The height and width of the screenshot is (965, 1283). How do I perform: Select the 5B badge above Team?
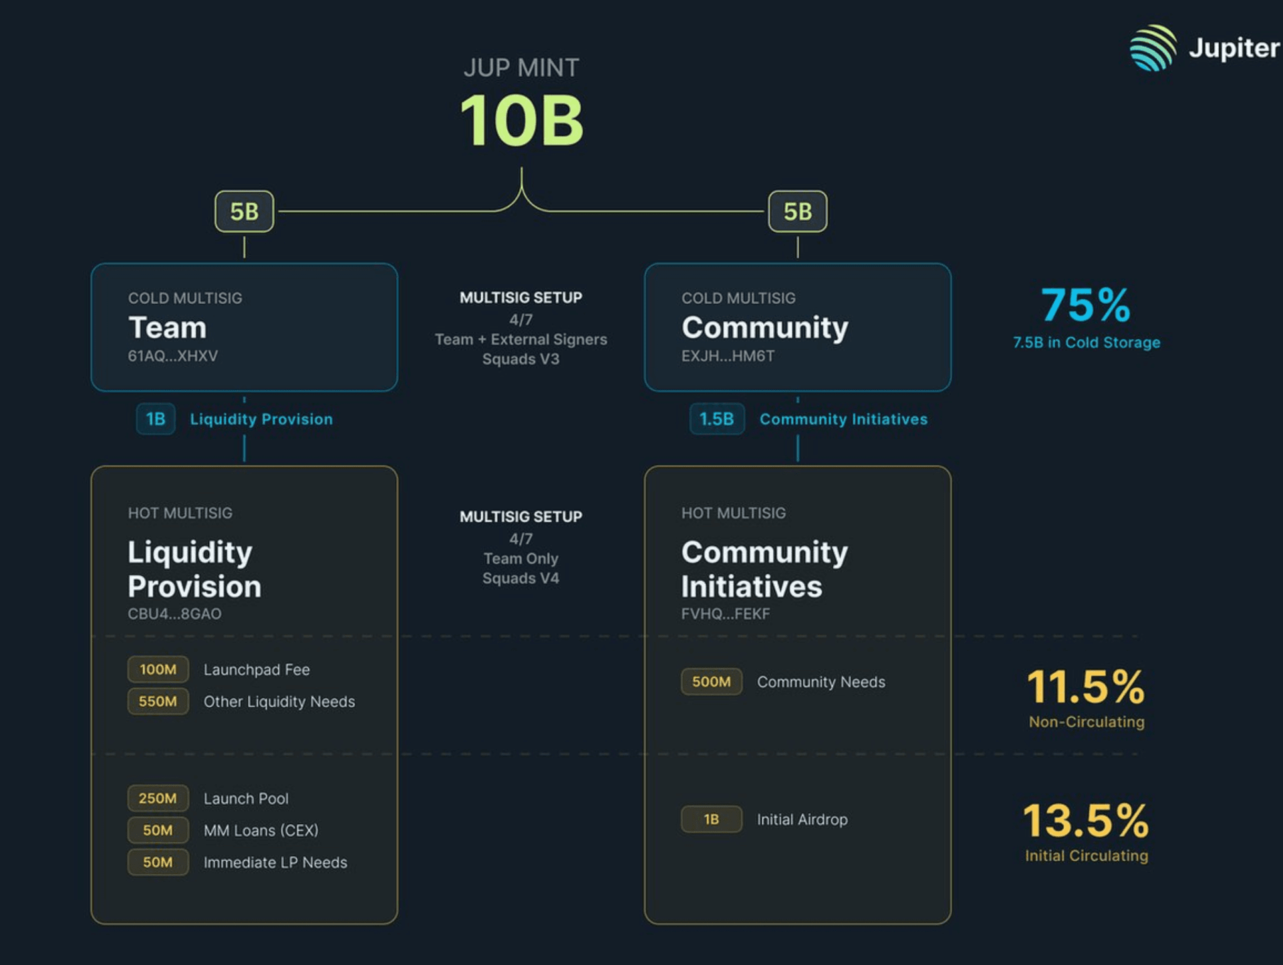[244, 212]
